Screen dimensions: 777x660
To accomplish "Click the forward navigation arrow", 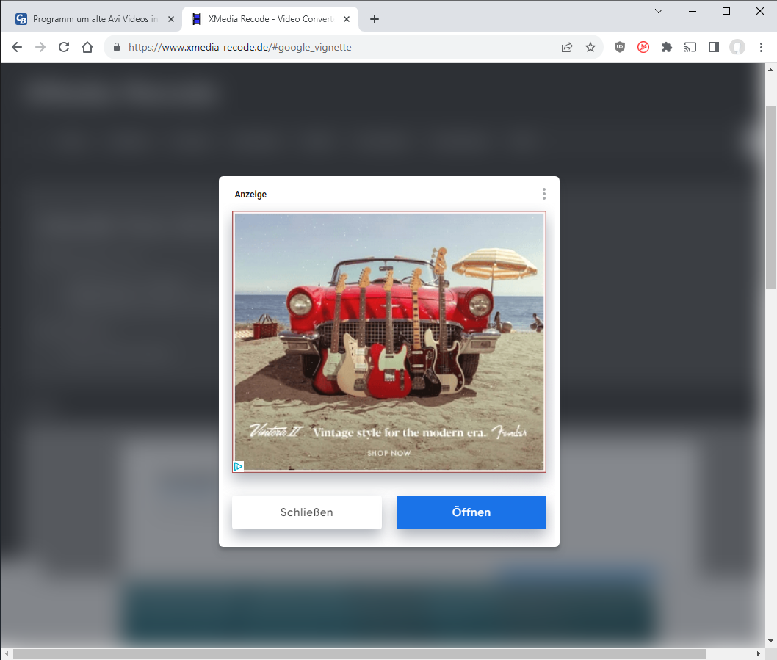I will pyautogui.click(x=40, y=47).
